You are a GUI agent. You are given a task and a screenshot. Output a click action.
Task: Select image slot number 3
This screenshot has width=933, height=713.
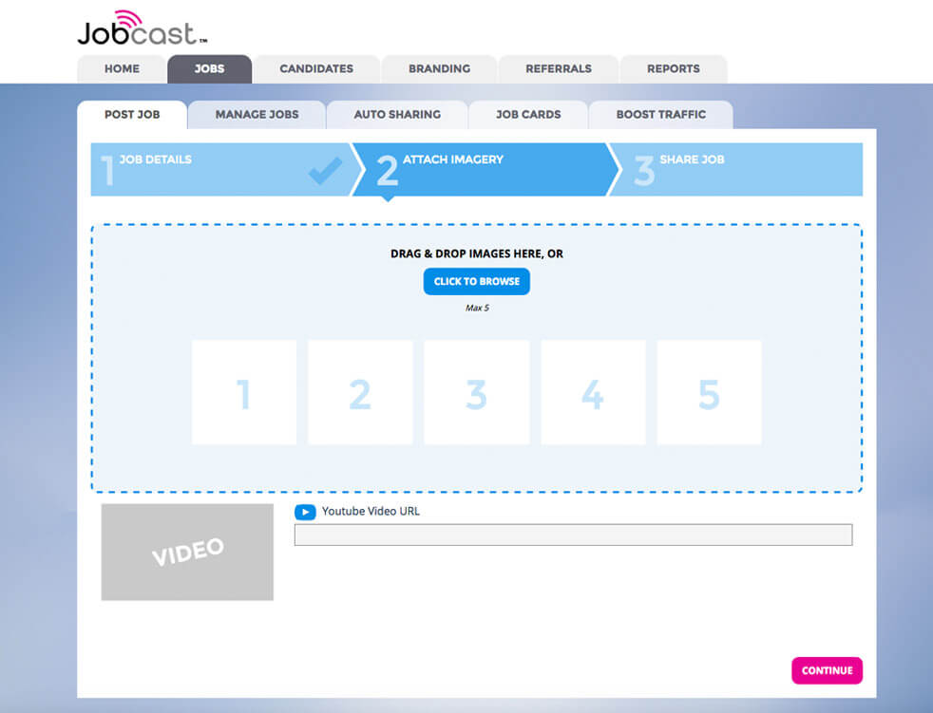pos(476,392)
